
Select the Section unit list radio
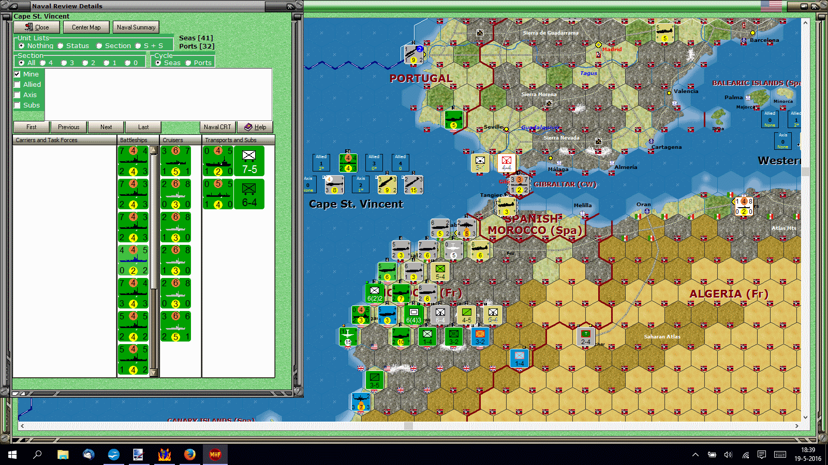click(x=99, y=46)
